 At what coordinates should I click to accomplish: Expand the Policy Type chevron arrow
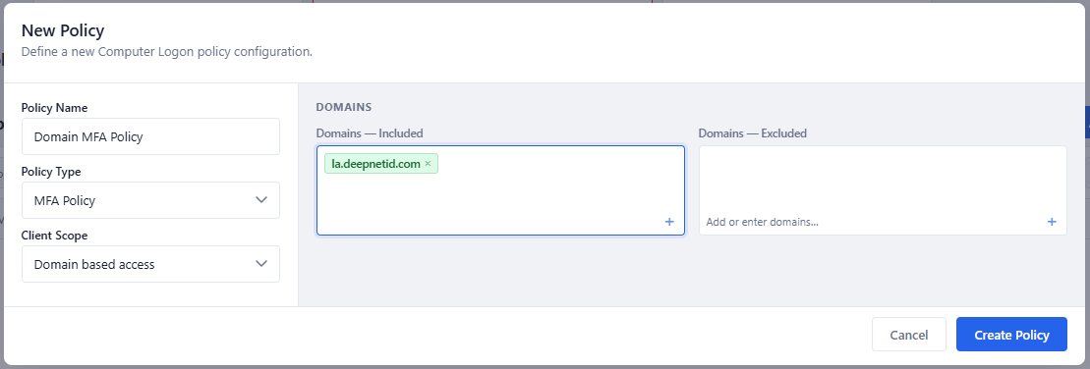pyautogui.click(x=261, y=200)
